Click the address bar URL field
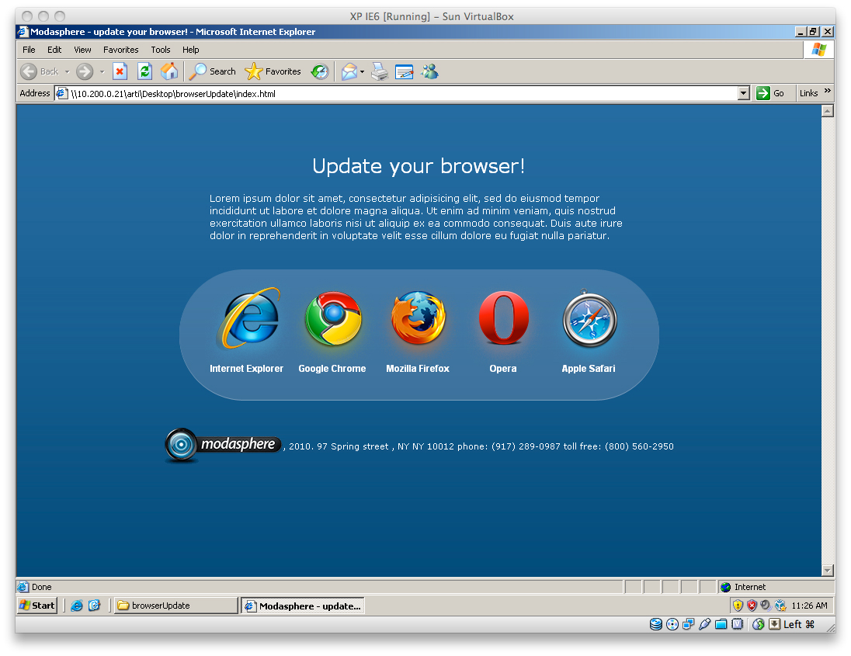The width and height of the screenshot is (851, 656). pyautogui.click(x=401, y=94)
